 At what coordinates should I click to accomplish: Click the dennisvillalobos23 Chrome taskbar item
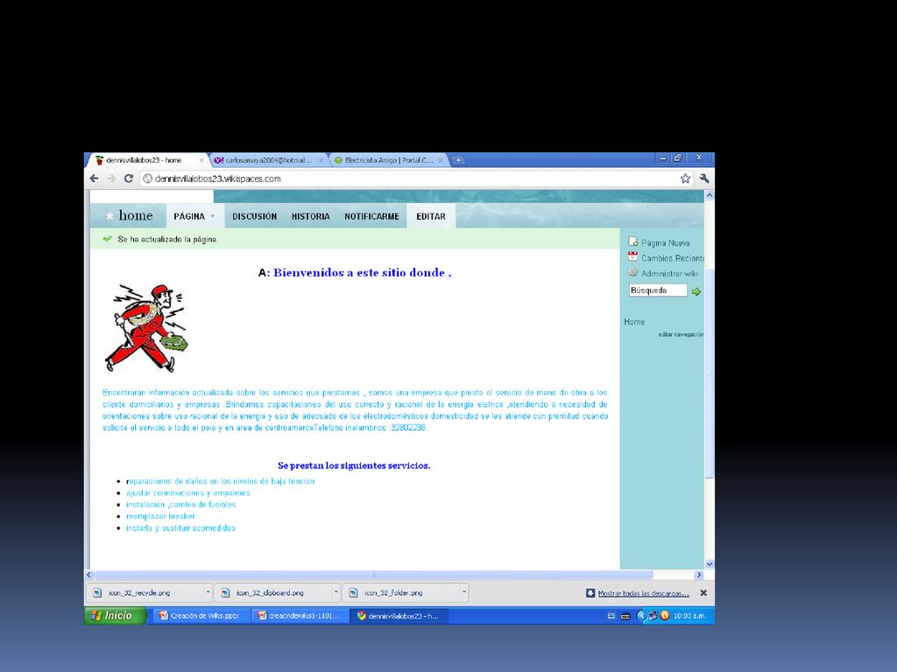tap(399, 615)
